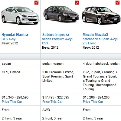Open the Hyundai Elantra model link
The width and height of the screenshot is (121, 121).
tap(15, 35)
